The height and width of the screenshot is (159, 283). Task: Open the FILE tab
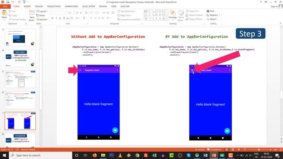(5, 7)
